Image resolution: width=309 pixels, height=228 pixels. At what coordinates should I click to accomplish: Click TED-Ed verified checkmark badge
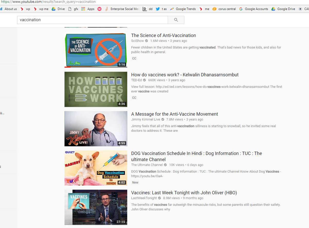144,80
